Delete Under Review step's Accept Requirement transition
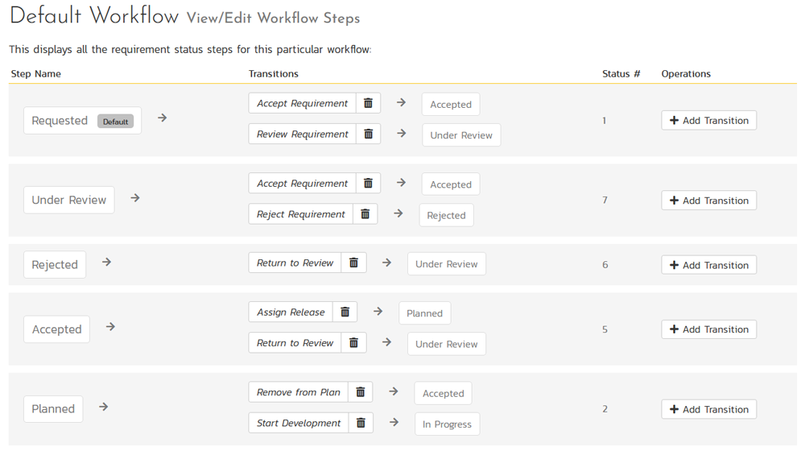Screen dimensions: 805x451 (368, 184)
